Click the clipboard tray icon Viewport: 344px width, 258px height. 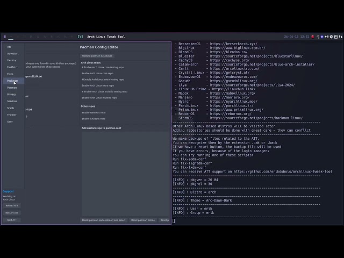click(x=336, y=37)
